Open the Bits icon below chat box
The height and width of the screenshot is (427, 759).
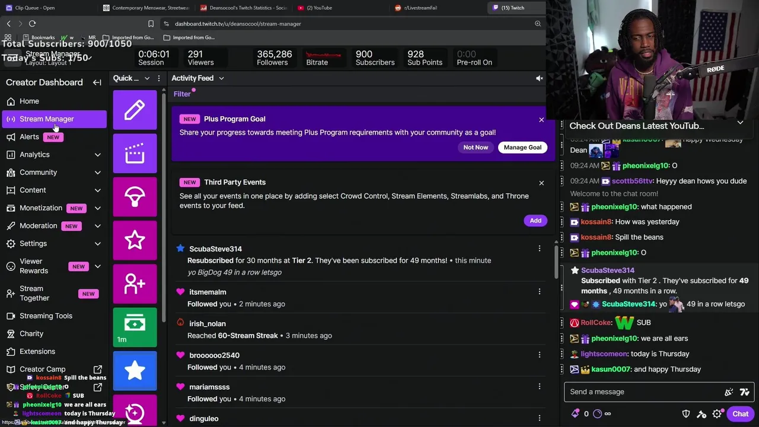(575, 414)
